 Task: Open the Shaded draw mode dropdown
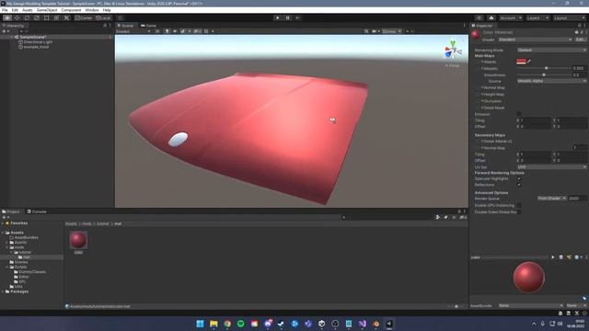[x=133, y=31]
